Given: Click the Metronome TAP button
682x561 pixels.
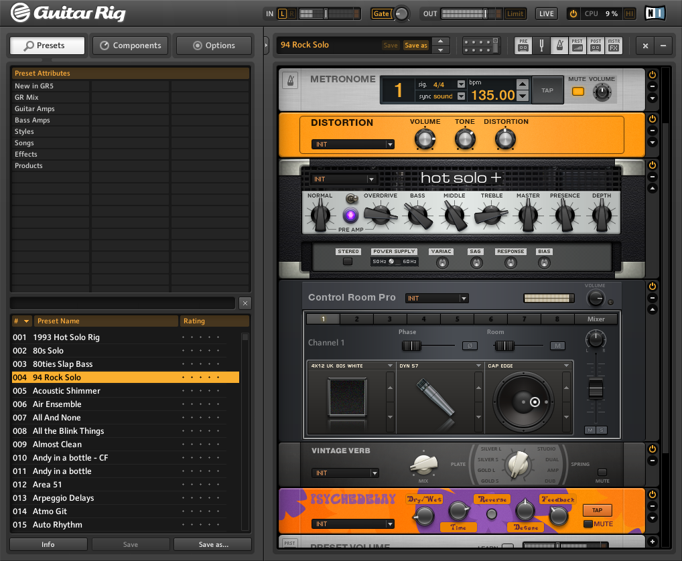Looking at the screenshot, I should 547,90.
